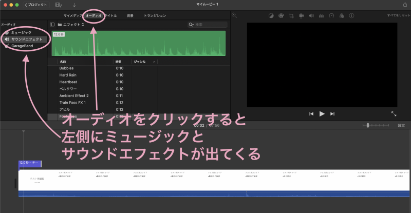
Task: Select the ベルタワー sound effect
Action: click(68, 89)
